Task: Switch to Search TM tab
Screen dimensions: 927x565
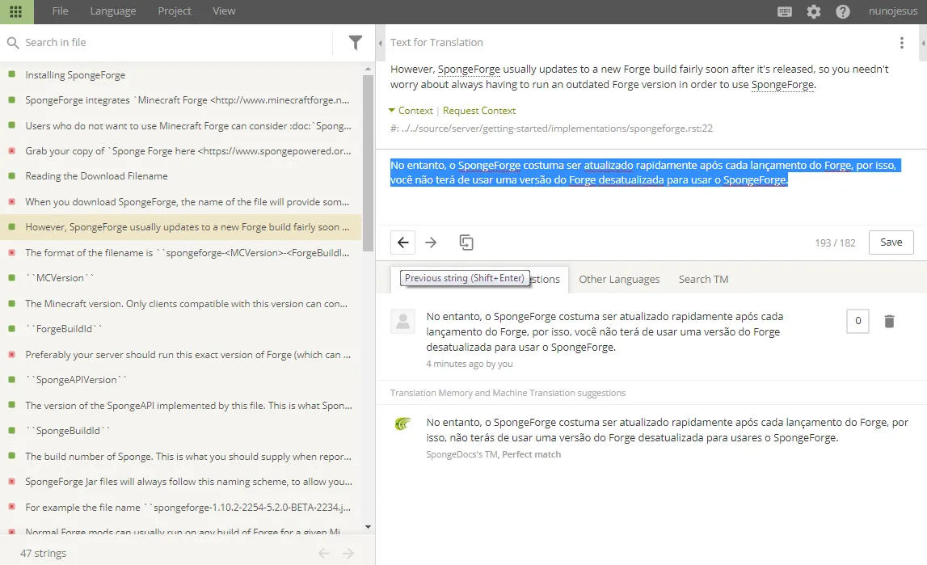Action: pos(703,280)
